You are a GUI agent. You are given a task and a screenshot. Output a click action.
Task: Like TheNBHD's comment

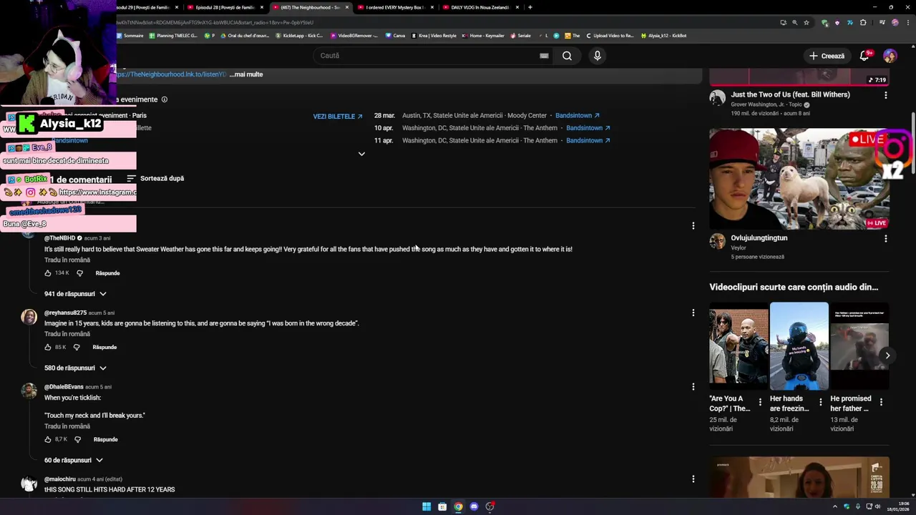[48, 273]
